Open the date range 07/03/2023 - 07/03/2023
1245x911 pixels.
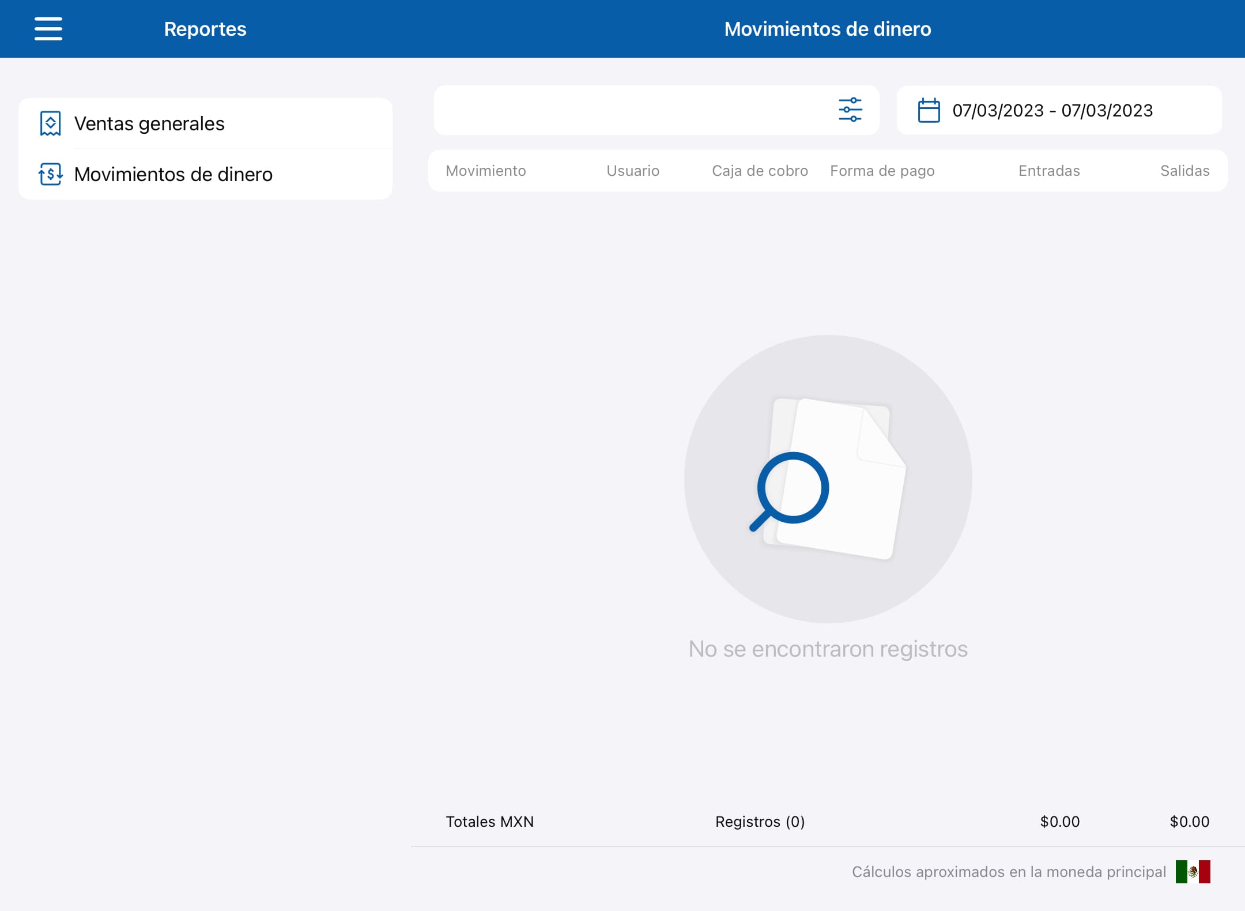1059,110
